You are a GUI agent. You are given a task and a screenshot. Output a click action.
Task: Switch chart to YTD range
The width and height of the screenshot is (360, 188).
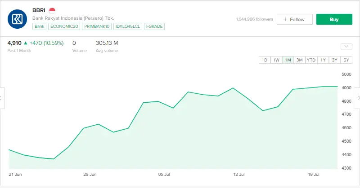(311, 60)
